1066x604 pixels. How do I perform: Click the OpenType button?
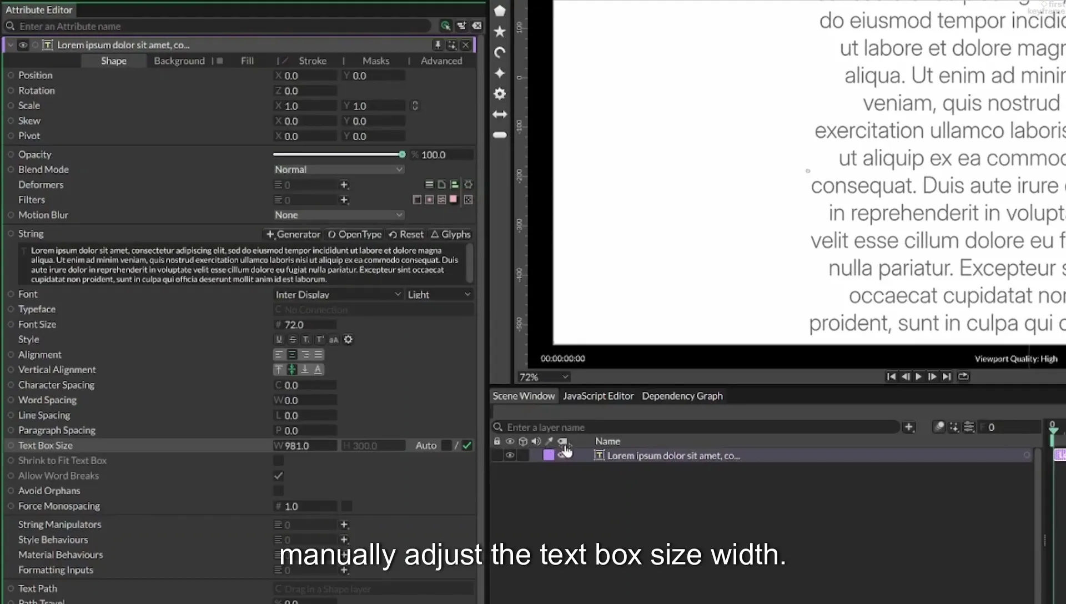pyautogui.click(x=355, y=234)
